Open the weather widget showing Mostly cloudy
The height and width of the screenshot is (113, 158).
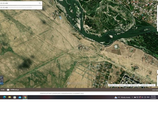click(x=122, y=97)
